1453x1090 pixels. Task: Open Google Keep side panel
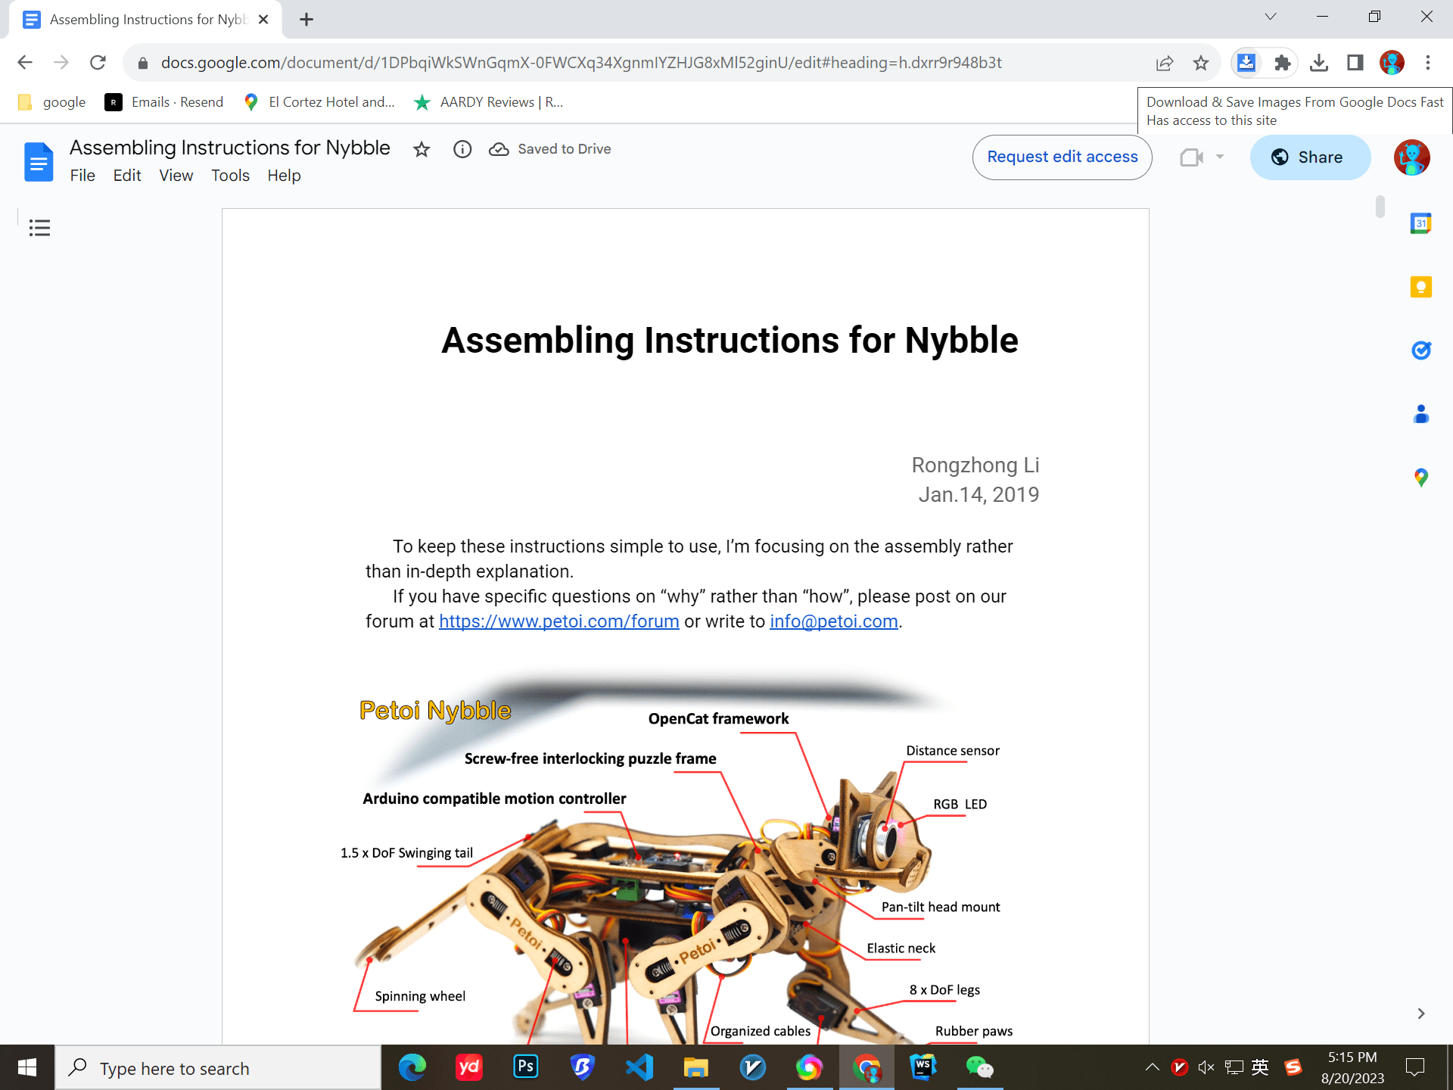1420,287
